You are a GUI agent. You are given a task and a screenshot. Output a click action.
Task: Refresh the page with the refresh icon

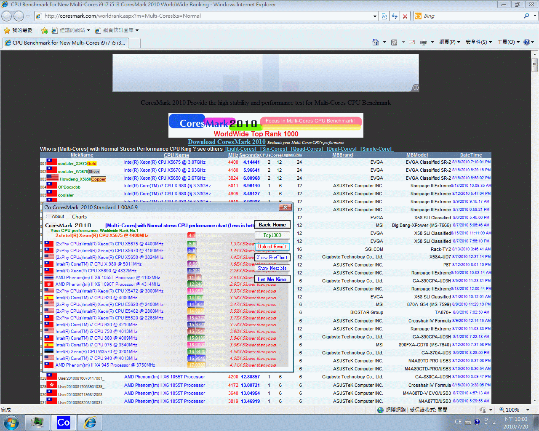click(395, 16)
